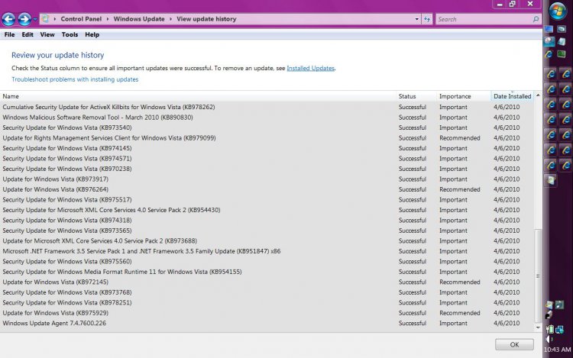Screen dimensions: 573x358
Task: Select Update for Windows Vista (KB973917)
Action: click(x=267, y=179)
